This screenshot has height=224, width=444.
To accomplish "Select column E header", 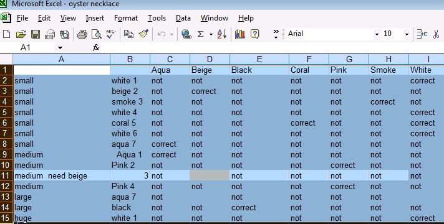I will pos(259,59).
